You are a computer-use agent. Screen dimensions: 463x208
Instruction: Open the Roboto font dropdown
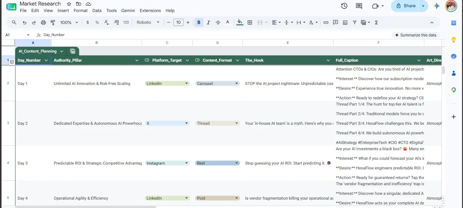pyautogui.click(x=148, y=22)
